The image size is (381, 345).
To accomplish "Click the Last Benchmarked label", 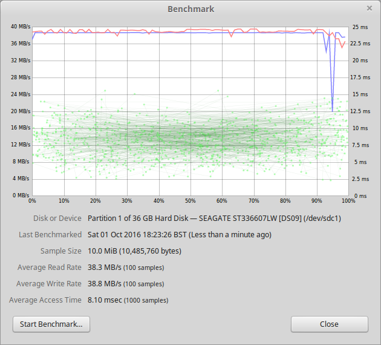I will click(x=50, y=234).
